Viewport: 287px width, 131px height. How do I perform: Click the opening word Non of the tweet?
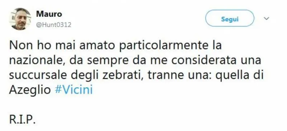coord(19,46)
